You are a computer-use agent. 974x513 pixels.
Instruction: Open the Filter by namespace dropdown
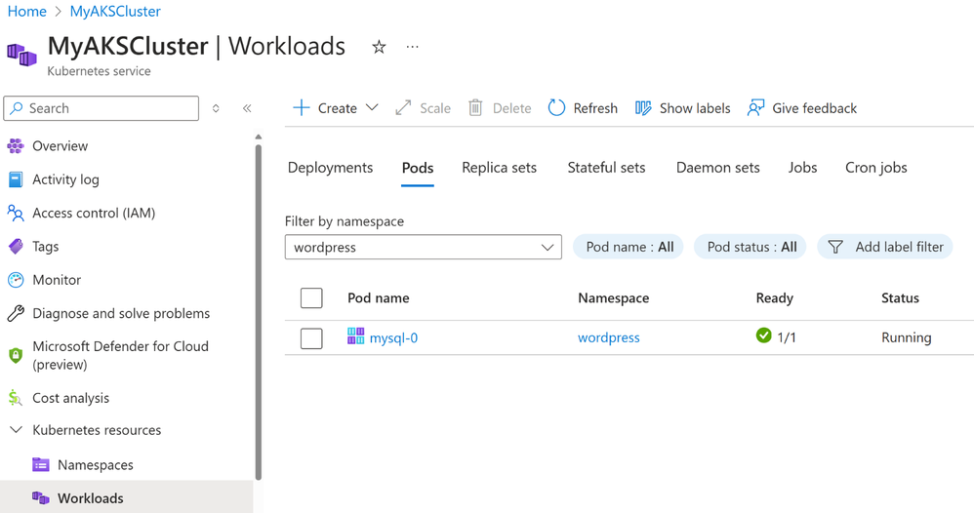coord(423,247)
